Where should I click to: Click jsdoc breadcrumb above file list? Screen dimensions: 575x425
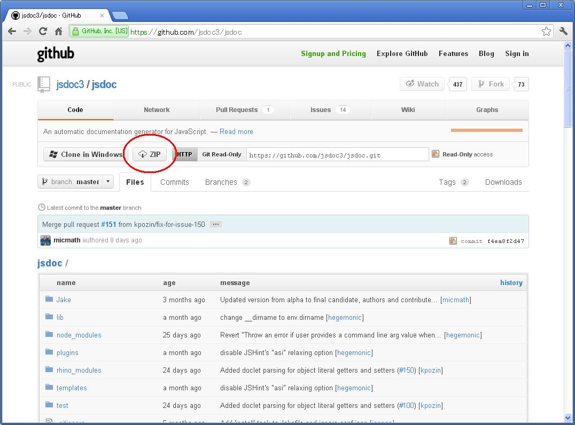pyautogui.click(x=50, y=263)
